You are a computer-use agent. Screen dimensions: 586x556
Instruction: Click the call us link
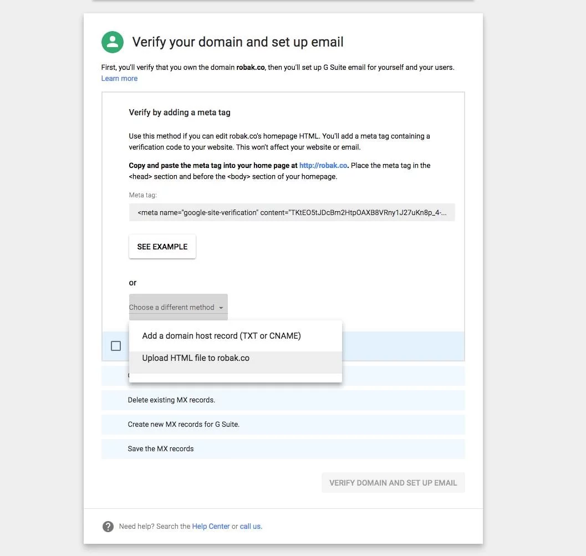coord(251,526)
